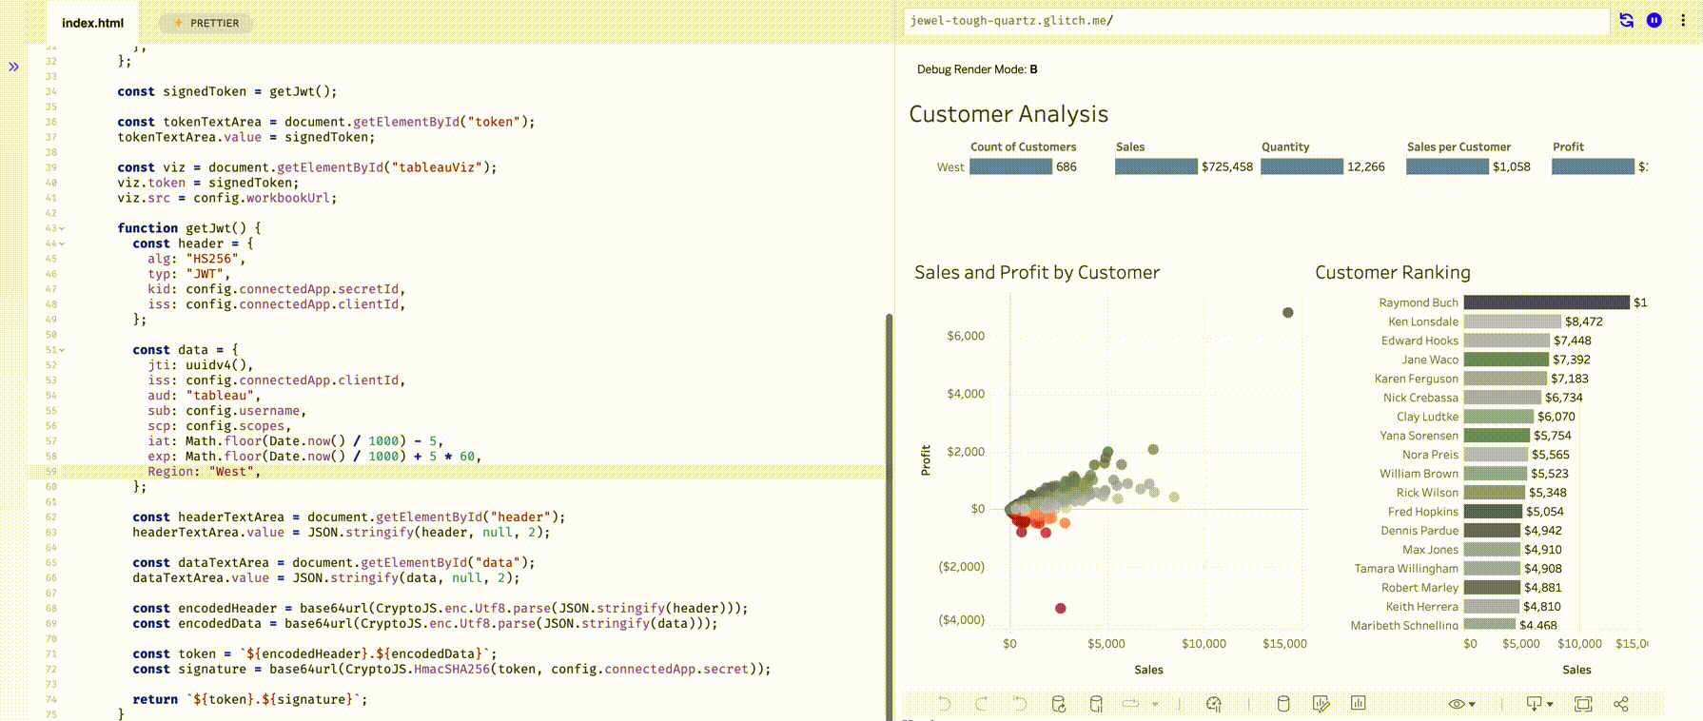Image resolution: width=1703 pixels, height=721 pixels.
Task: Select the Profit summary bar in West row
Action: (x=1593, y=166)
